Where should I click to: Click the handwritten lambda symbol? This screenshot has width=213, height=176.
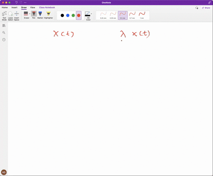[x=123, y=34]
